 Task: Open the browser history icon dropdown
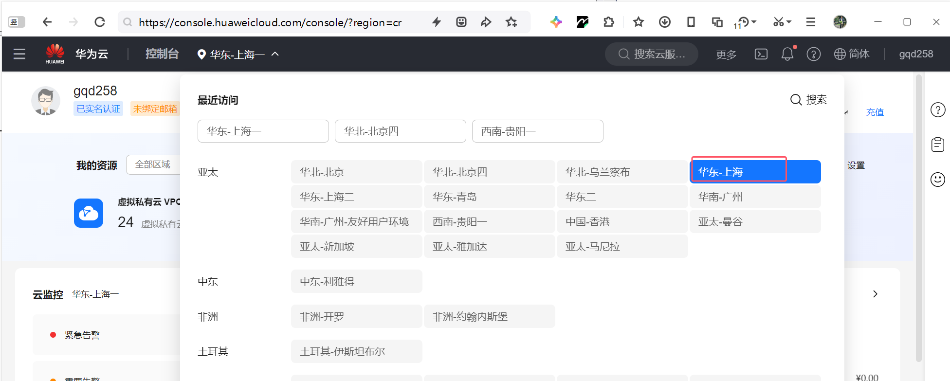click(746, 22)
